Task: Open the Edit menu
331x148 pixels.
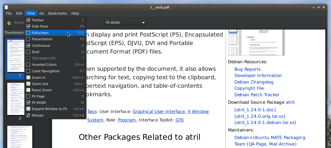Action: (x=19, y=13)
